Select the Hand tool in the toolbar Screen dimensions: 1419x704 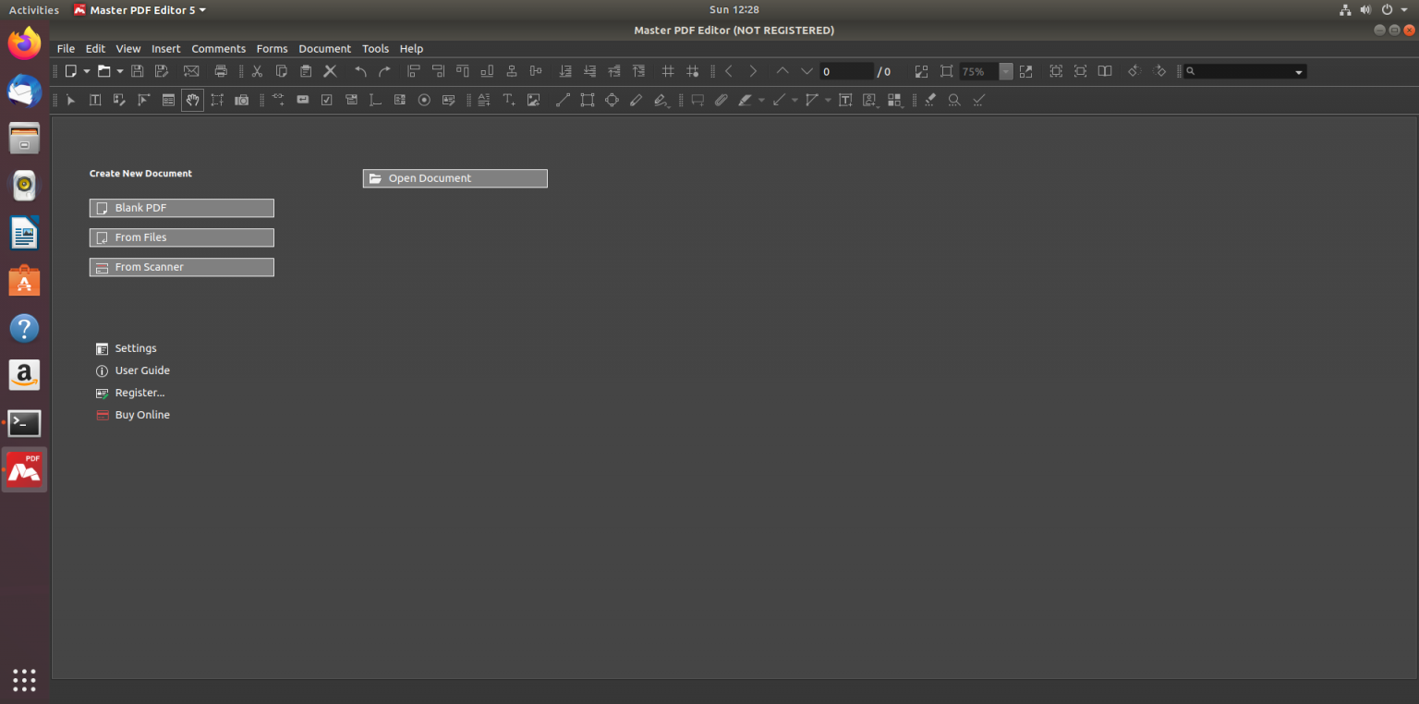[192, 100]
